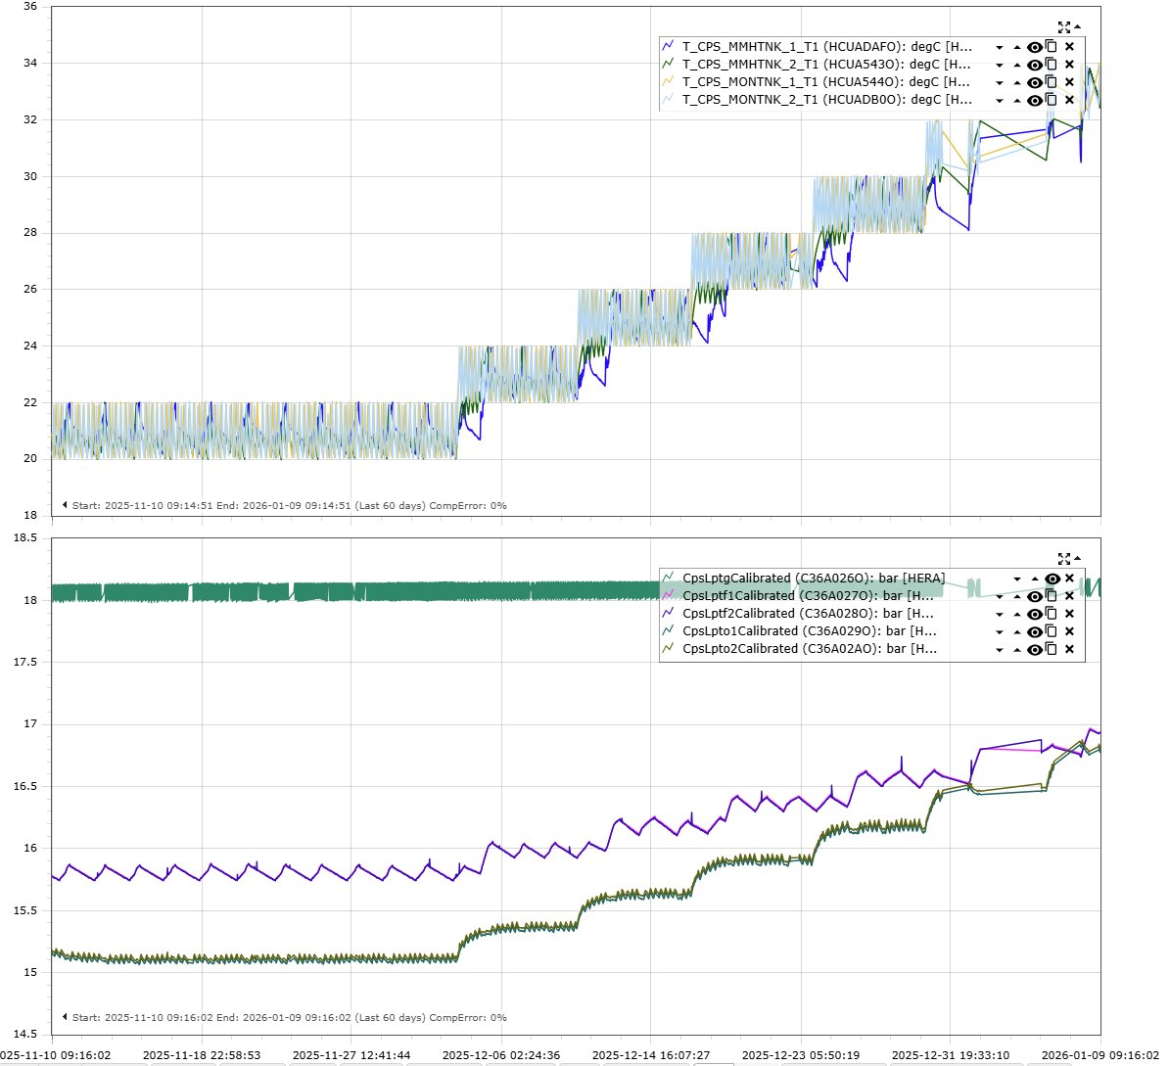Remove T_CPS_MMHTNK_1_T1 with its X icon

click(x=1069, y=46)
